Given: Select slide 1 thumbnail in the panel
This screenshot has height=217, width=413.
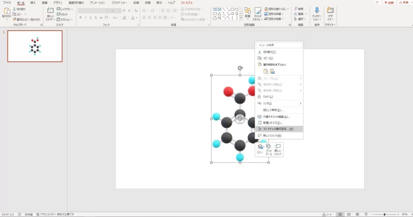Looking at the screenshot, I should click(35, 46).
